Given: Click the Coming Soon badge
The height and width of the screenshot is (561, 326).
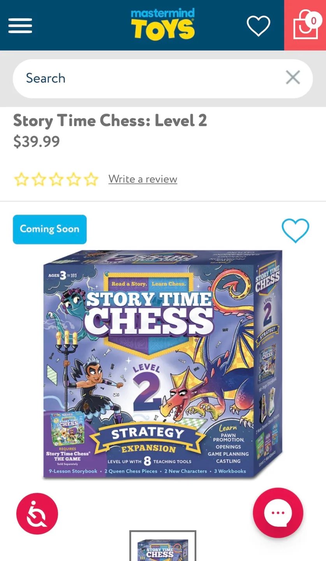Looking at the screenshot, I should [49, 229].
